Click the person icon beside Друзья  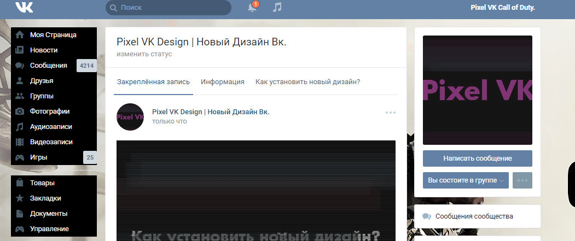pos(20,81)
